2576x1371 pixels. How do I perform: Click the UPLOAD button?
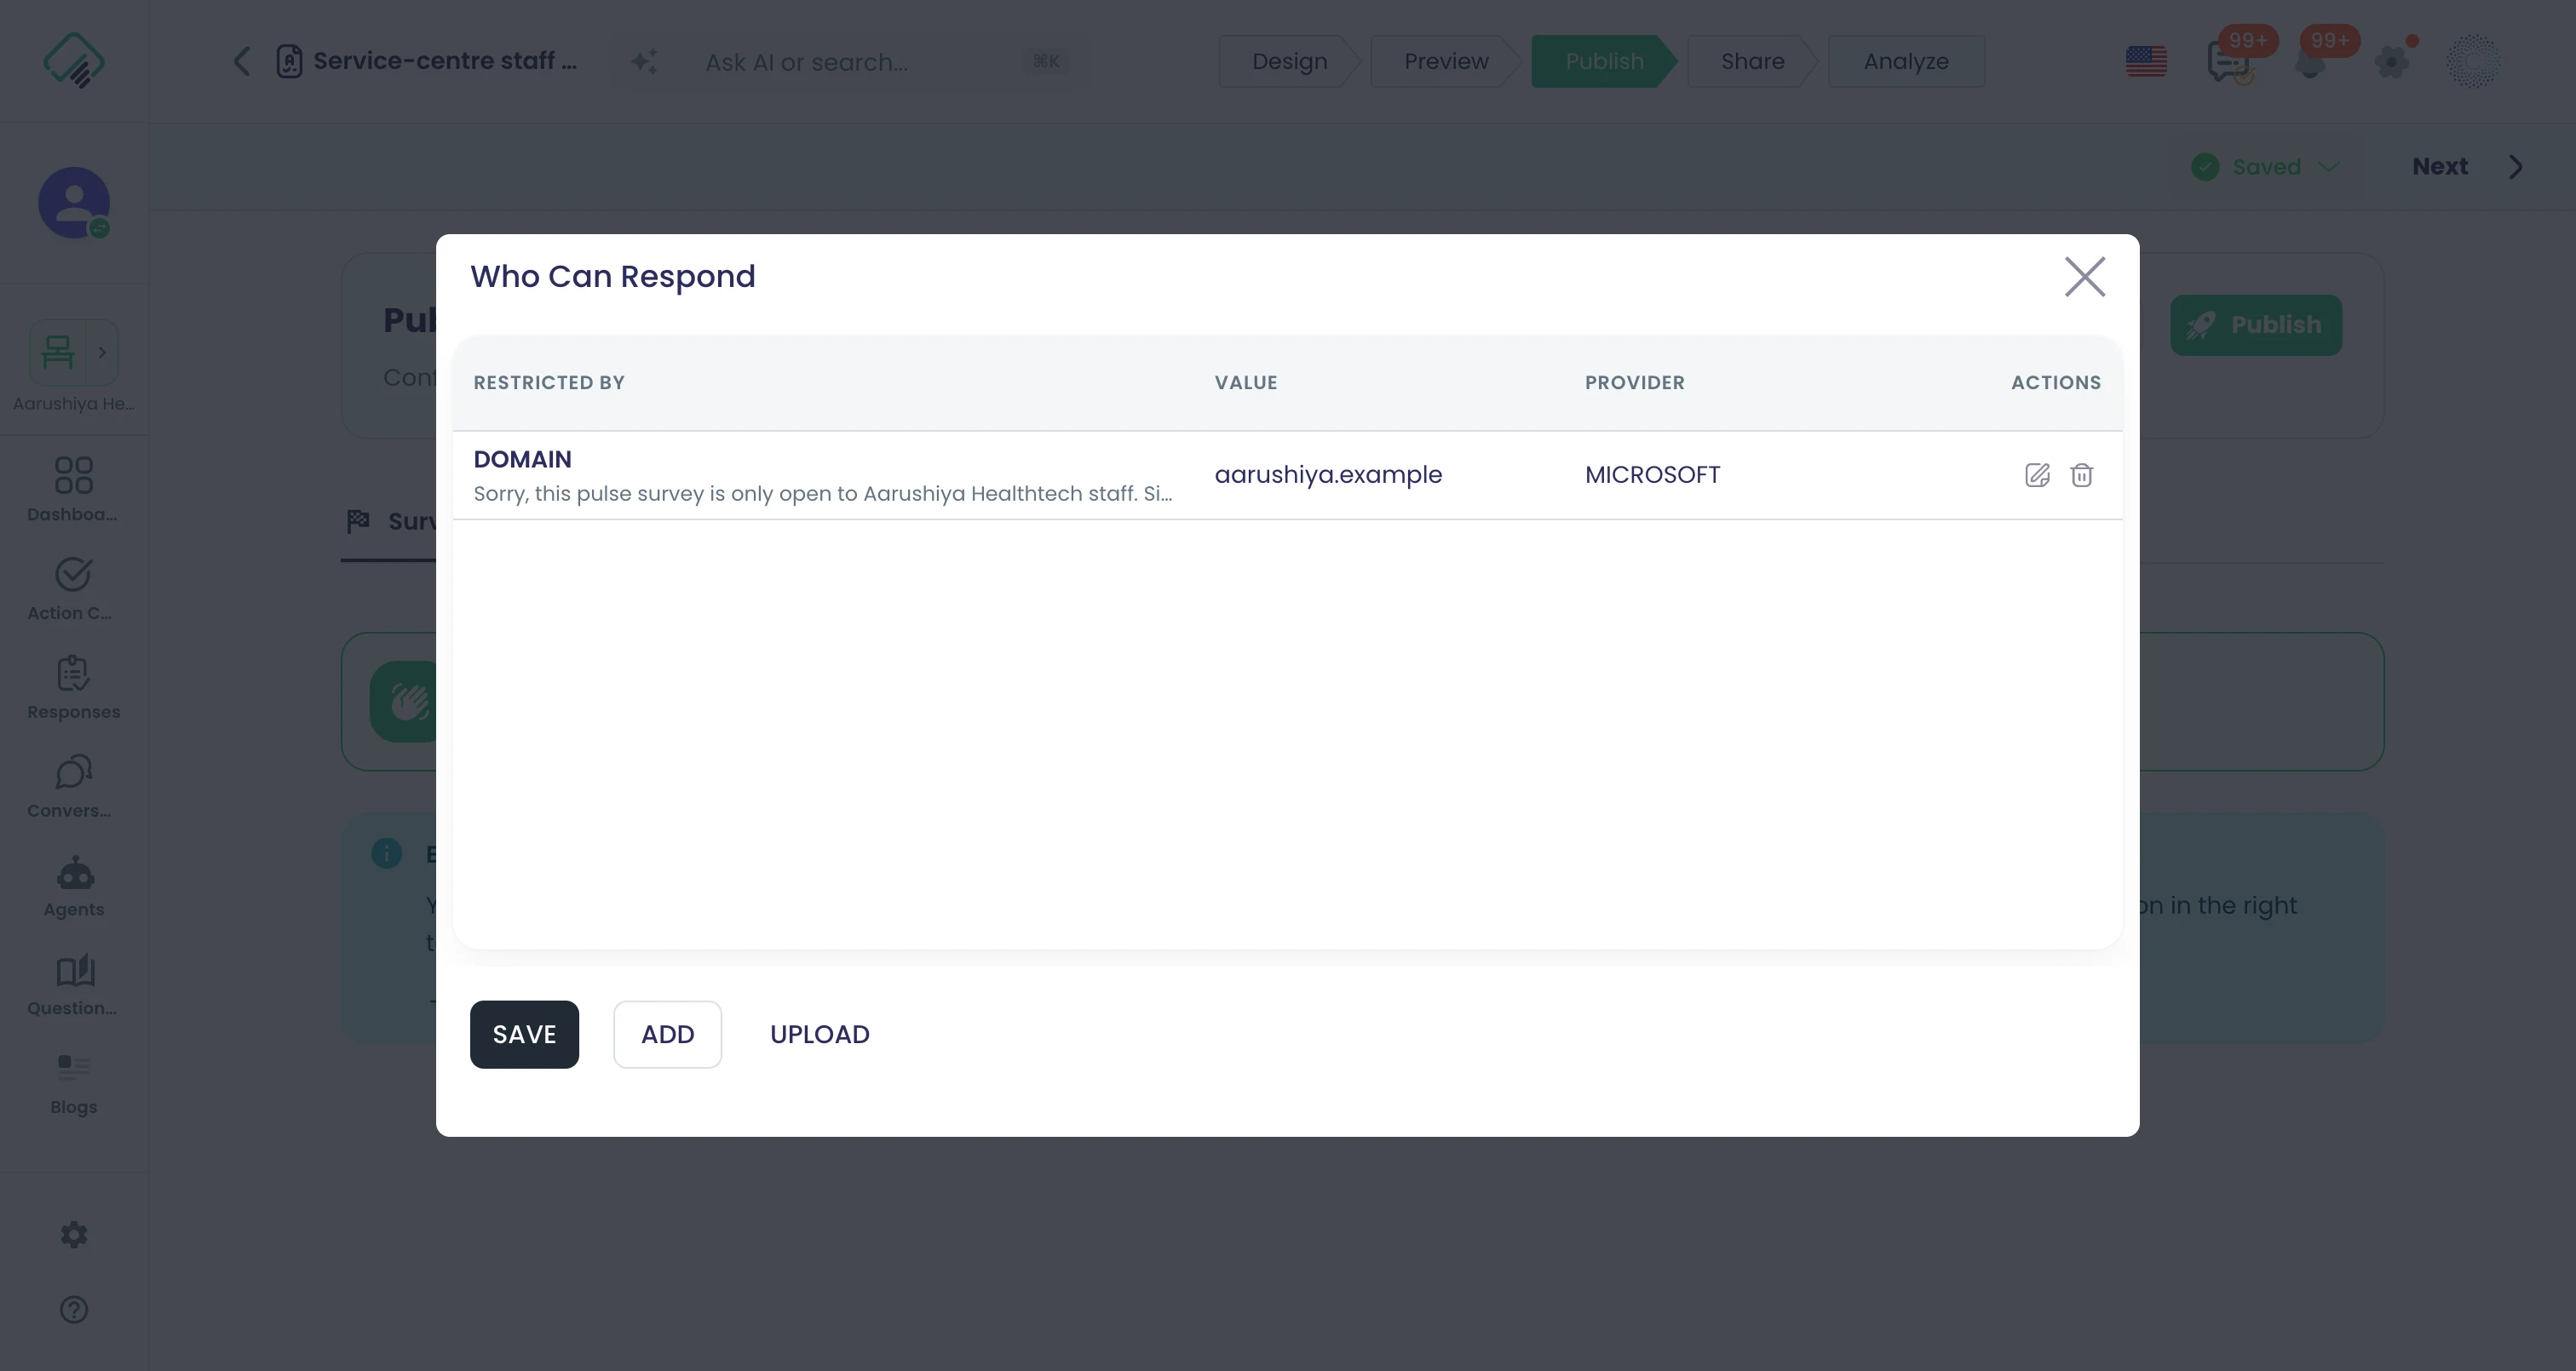pyautogui.click(x=819, y=1034)
